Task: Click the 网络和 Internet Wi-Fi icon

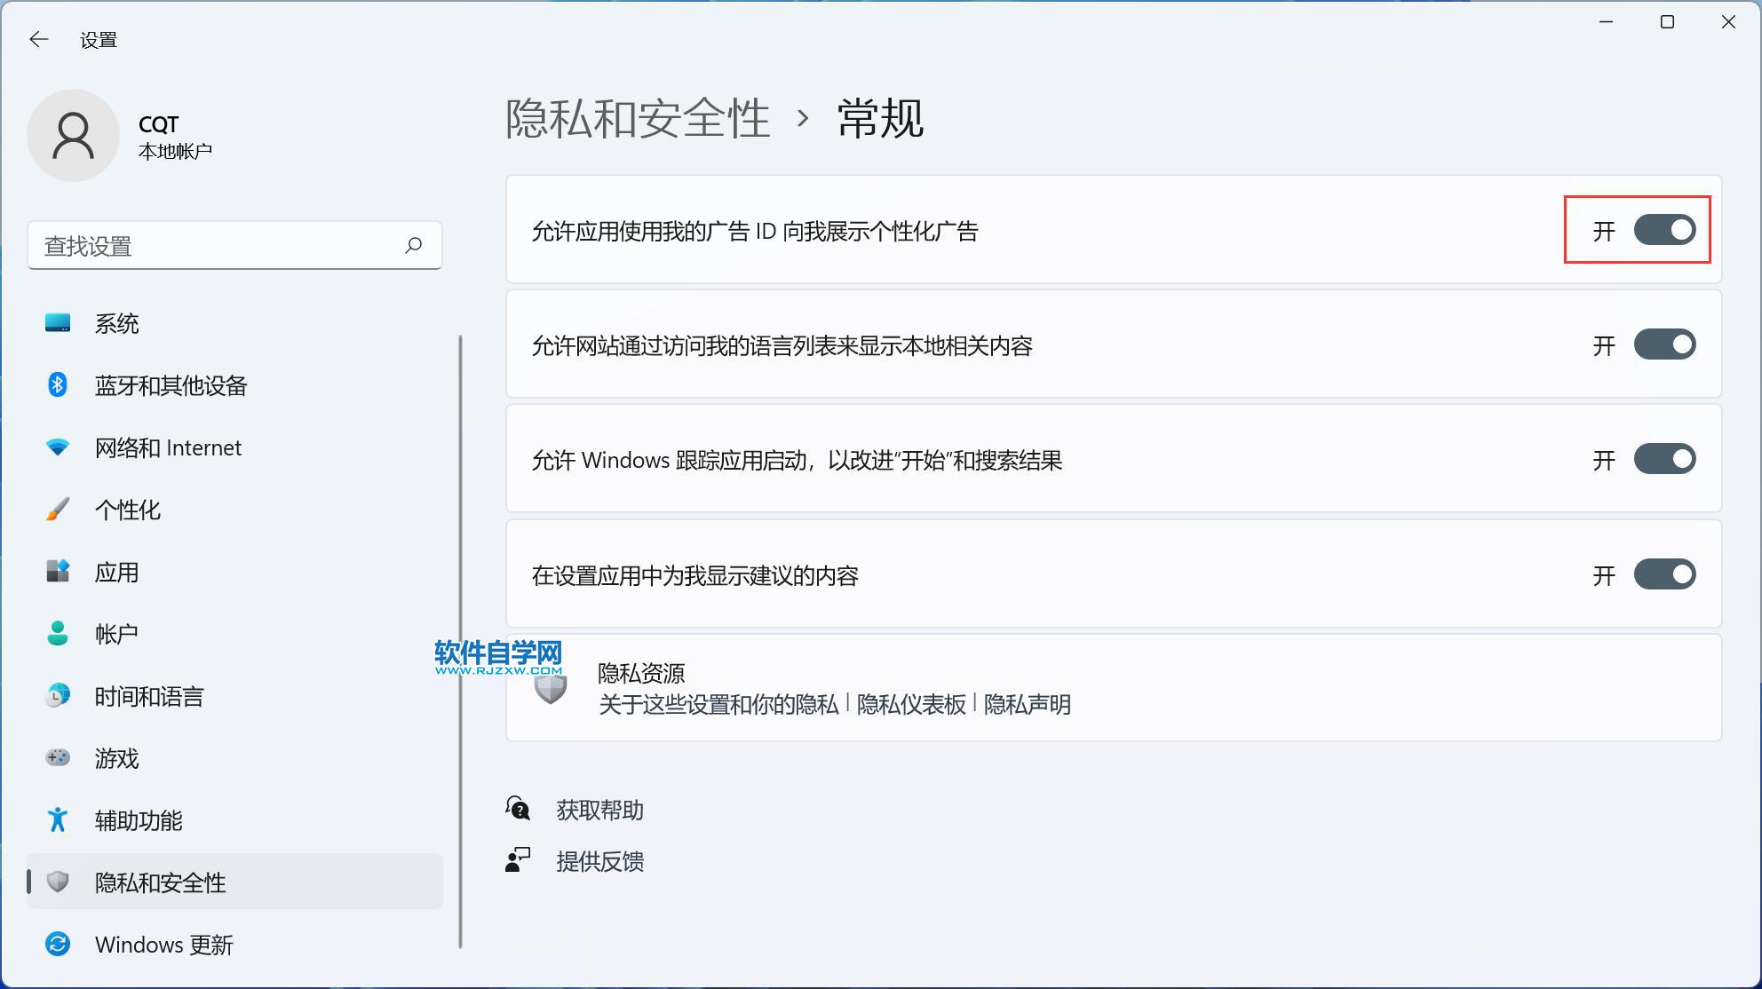Action: point(58,447)
